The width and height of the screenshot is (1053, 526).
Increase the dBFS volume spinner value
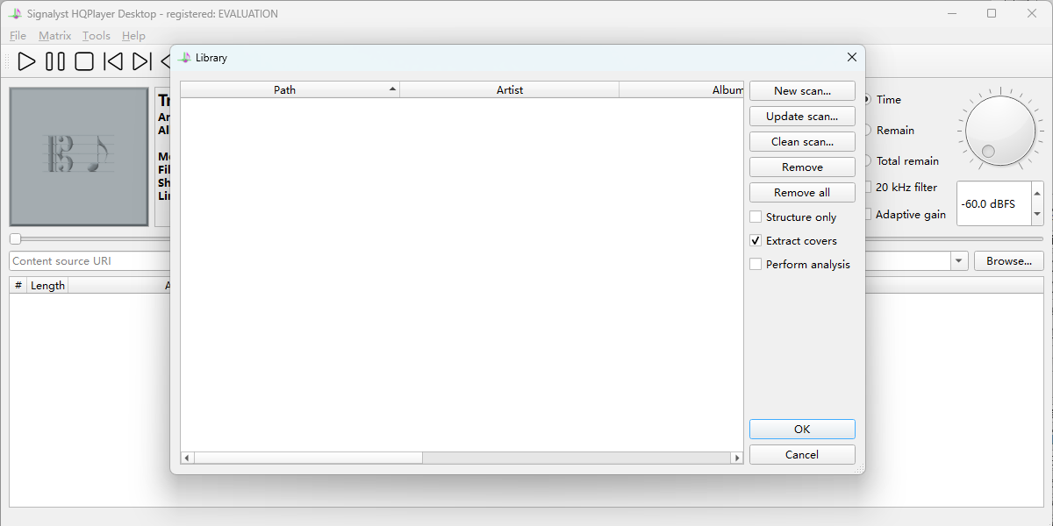(1037, 194)
